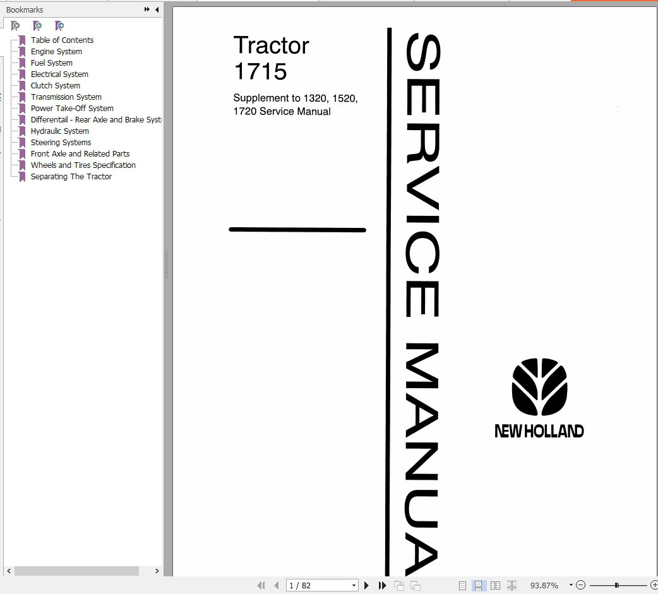Open the zoom percentage dropdown
Image resolution: width=658 pixels, height=594 pixels.
(571, 585)
